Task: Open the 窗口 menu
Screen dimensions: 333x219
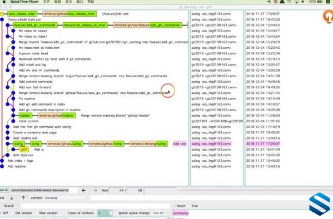Action: [79, 2]
